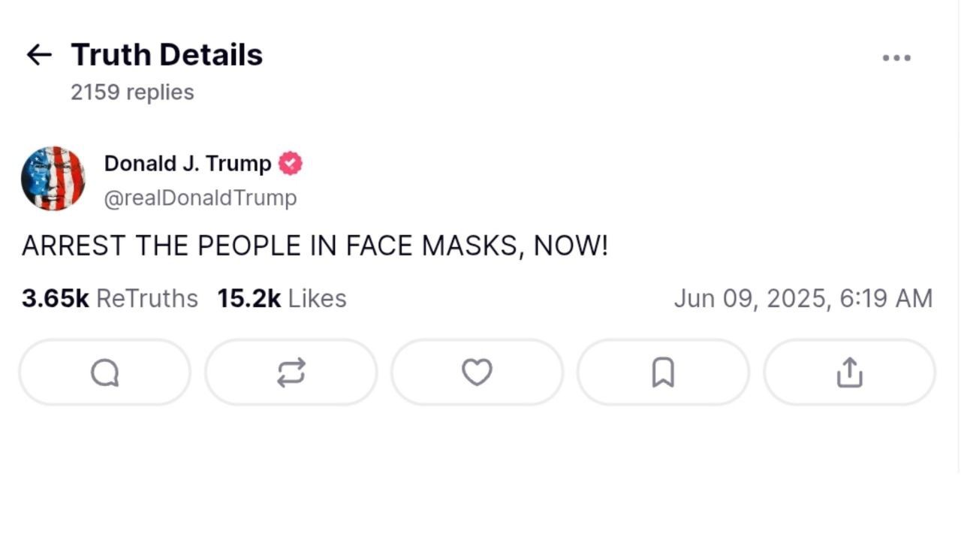Open the Donald J. Trump profile name
The image size is (961, 540).
click(x=188, y=164)
